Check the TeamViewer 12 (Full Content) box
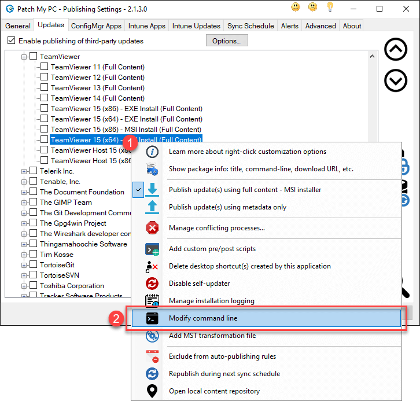 (x=44, y=77)
